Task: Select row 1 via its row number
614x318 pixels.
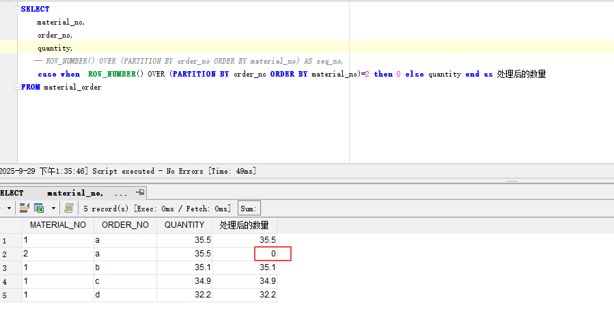Action: tap(5, 241)
